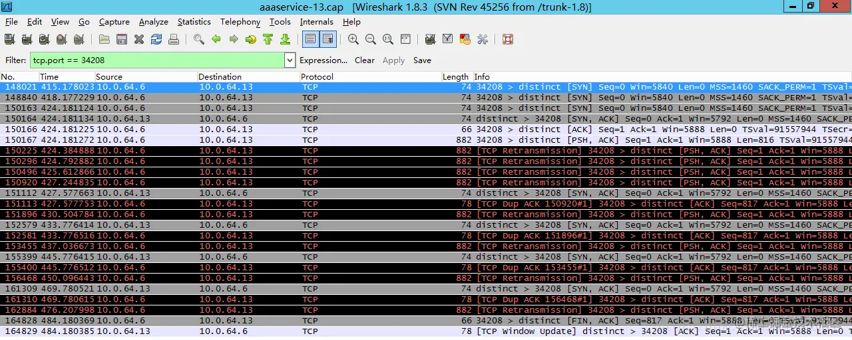The image size is (852, 340).
Task: Click the Apply filter button
Action: click(393, 60)
